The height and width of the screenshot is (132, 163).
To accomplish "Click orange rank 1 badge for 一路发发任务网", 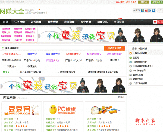I will 130,53.
